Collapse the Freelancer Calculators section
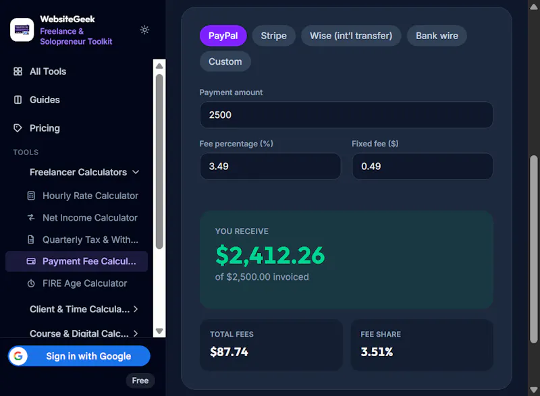 pyautogui.click(x=84, y=172)
